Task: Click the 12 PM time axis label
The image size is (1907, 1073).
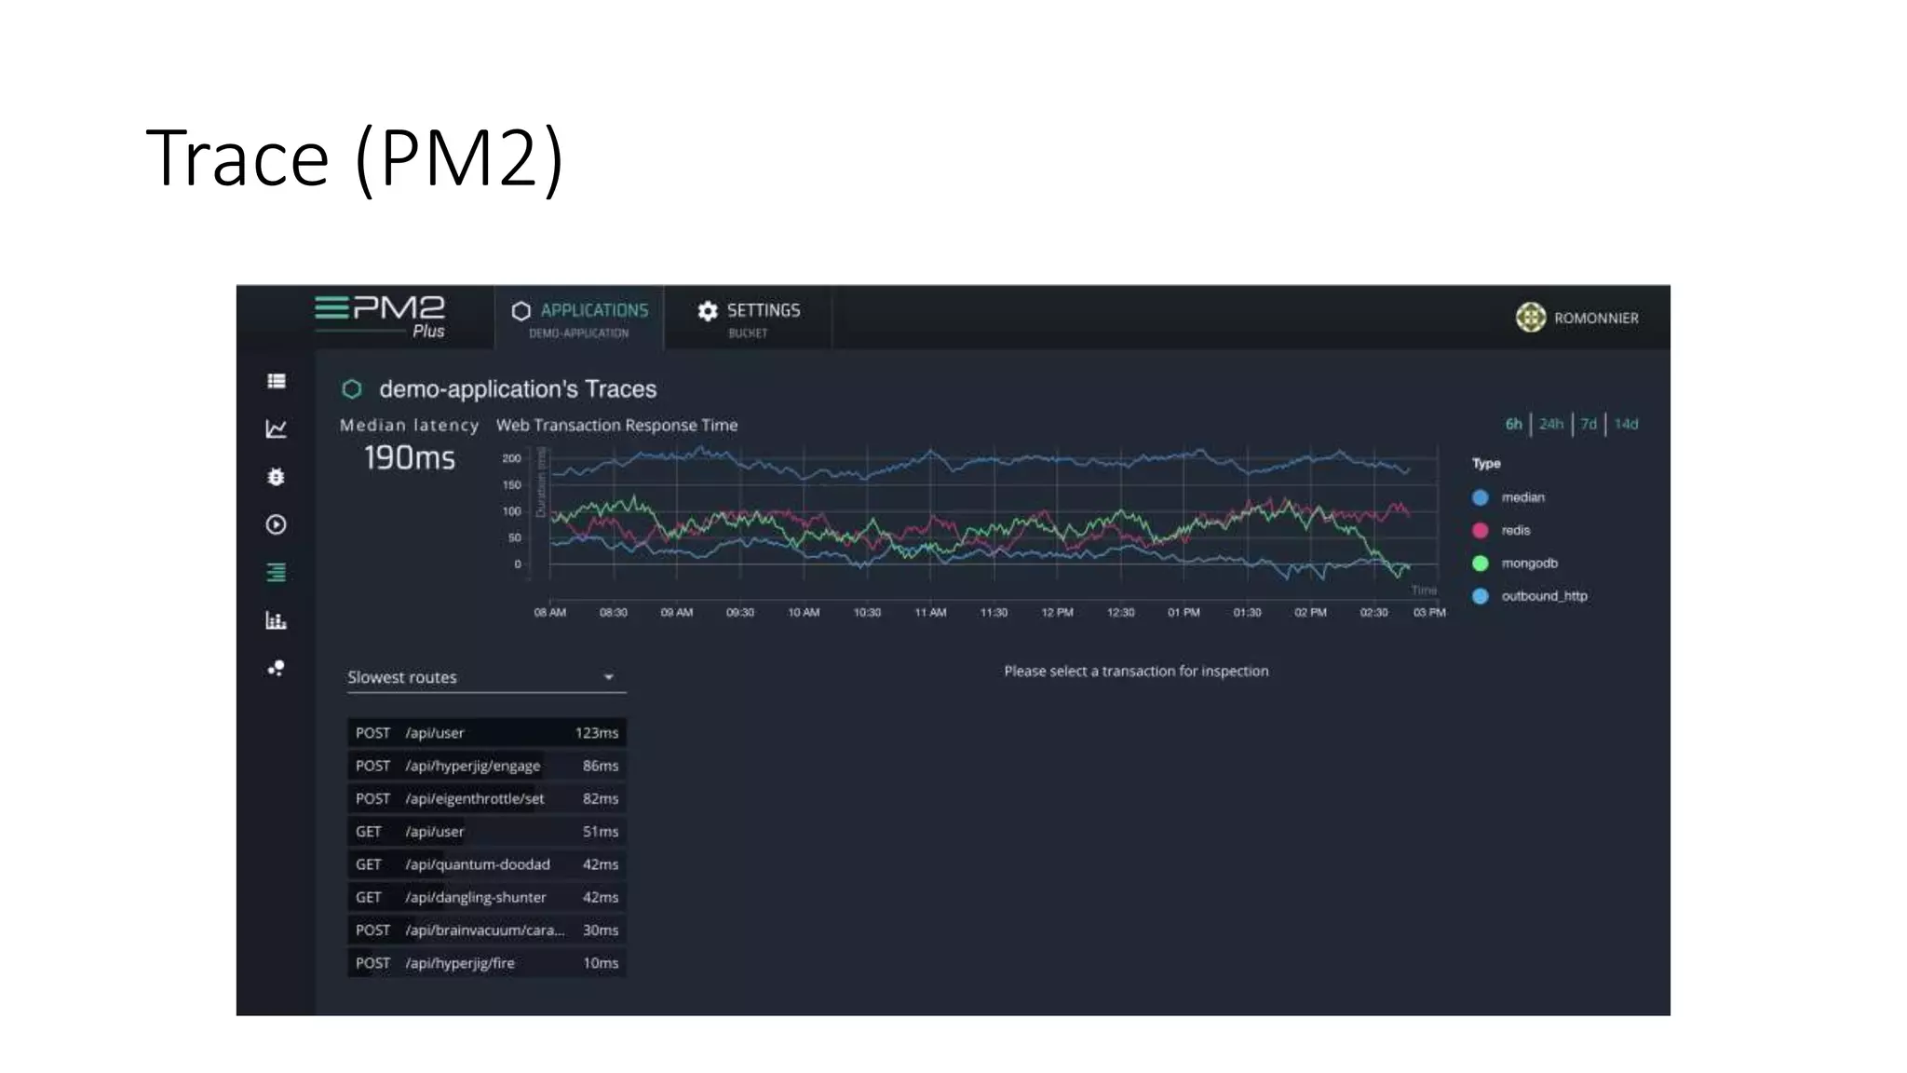Action: coord(1057,612)
